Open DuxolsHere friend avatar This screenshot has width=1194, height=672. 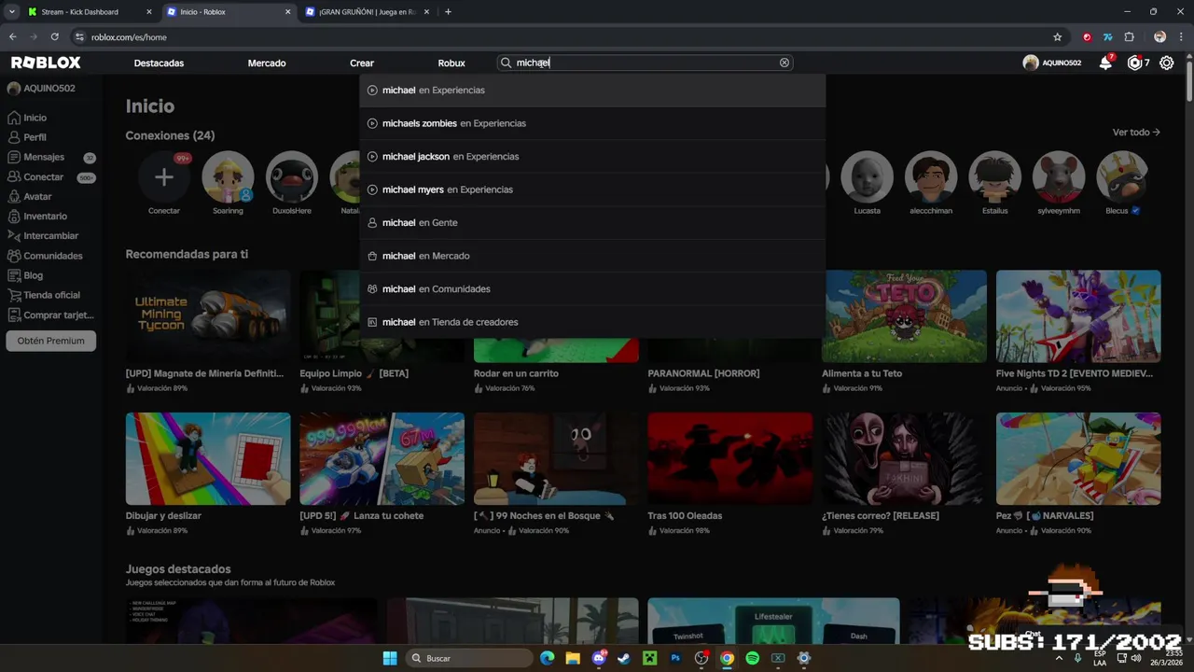(292, 177)
